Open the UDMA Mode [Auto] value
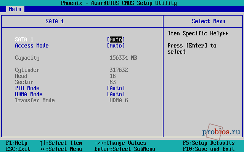This screenshot has width=244, height=152. pyautogui.click(x=116, y=94)
